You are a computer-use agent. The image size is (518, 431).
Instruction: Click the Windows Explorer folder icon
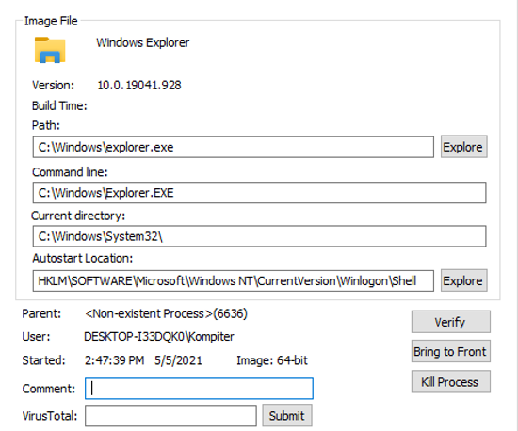[50, 50]
